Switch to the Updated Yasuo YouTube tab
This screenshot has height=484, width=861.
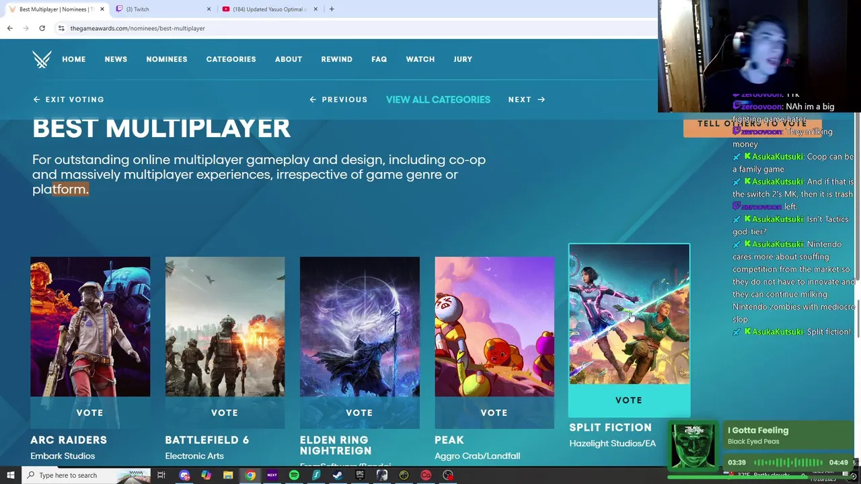tap(269, 9)
